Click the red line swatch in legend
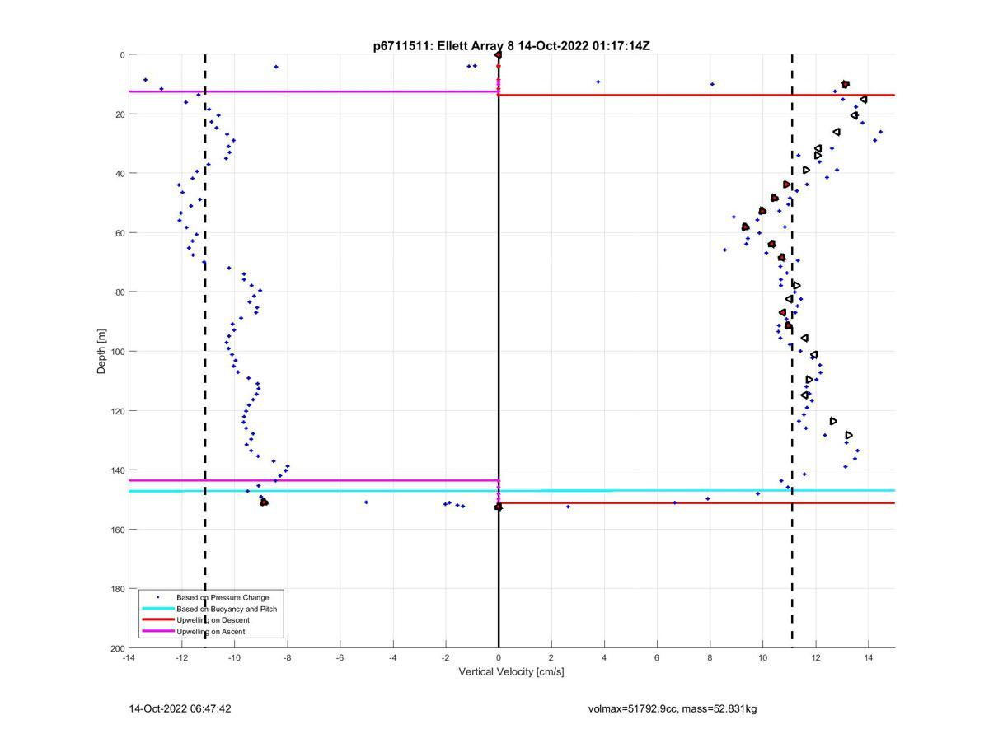989x729 pixels. point(157,620)
